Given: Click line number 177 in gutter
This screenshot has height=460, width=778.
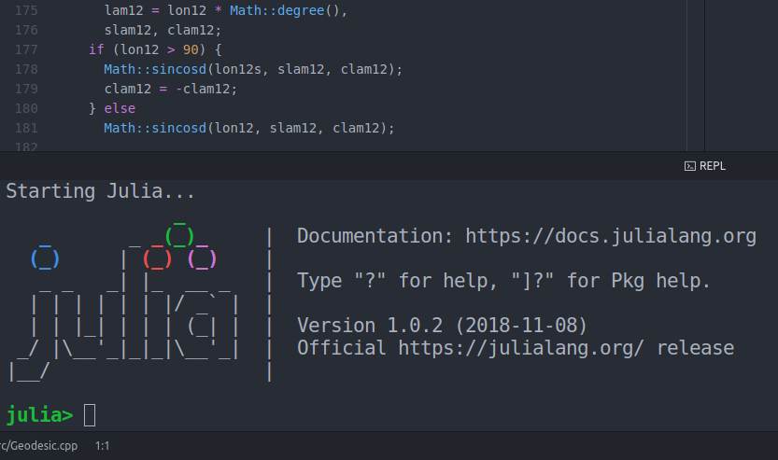Looking at the screenshot, I should (x=26, y=49).
